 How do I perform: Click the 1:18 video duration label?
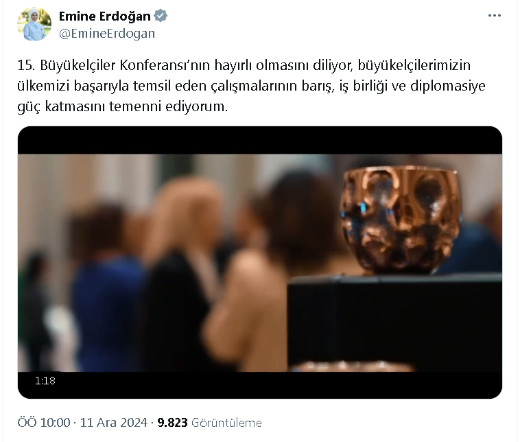(x=45, y=380)
